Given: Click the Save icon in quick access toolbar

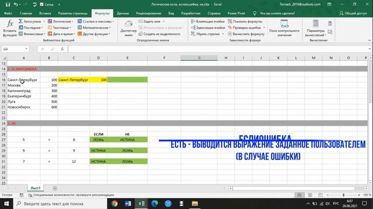Looking at the screenshot, I should tap(8, 5).
